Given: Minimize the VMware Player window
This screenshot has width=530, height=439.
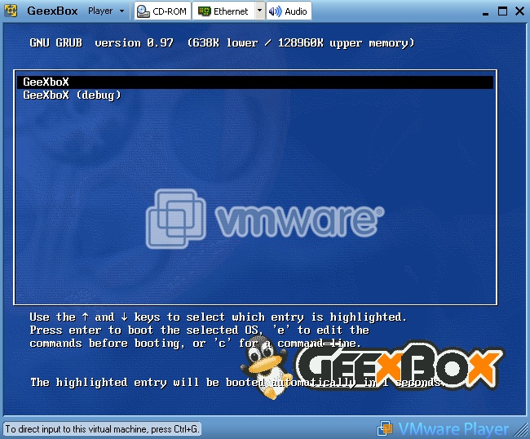Looking at the screenshot, I should click(x=485, y=12).
